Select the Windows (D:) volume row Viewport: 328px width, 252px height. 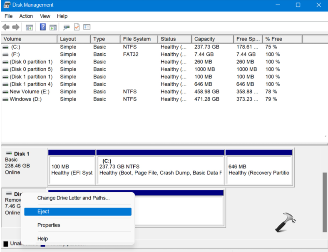coord(25,99)
